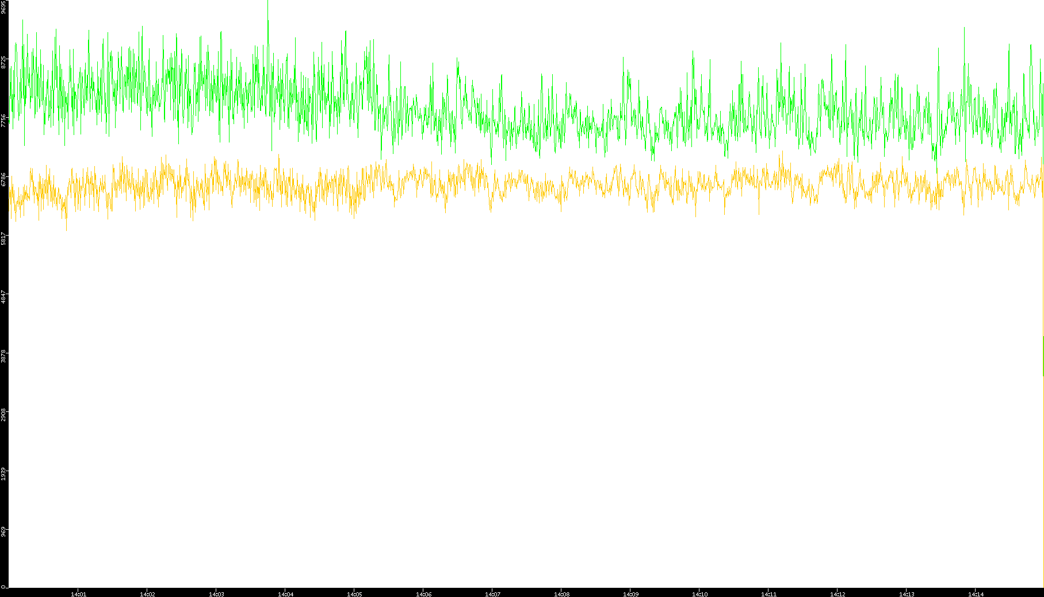Select the 2908 y-axis value label
Screen dimensions: 1044x597
pos(4,414)
